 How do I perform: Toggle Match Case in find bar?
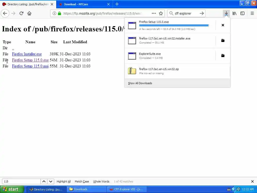pyautogui.click(x=82, y=181)
